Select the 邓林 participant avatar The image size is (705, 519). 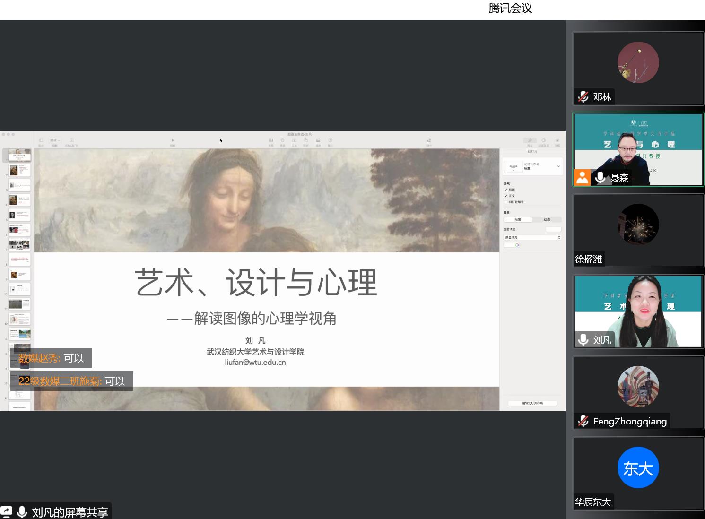(x=638, y=62)
